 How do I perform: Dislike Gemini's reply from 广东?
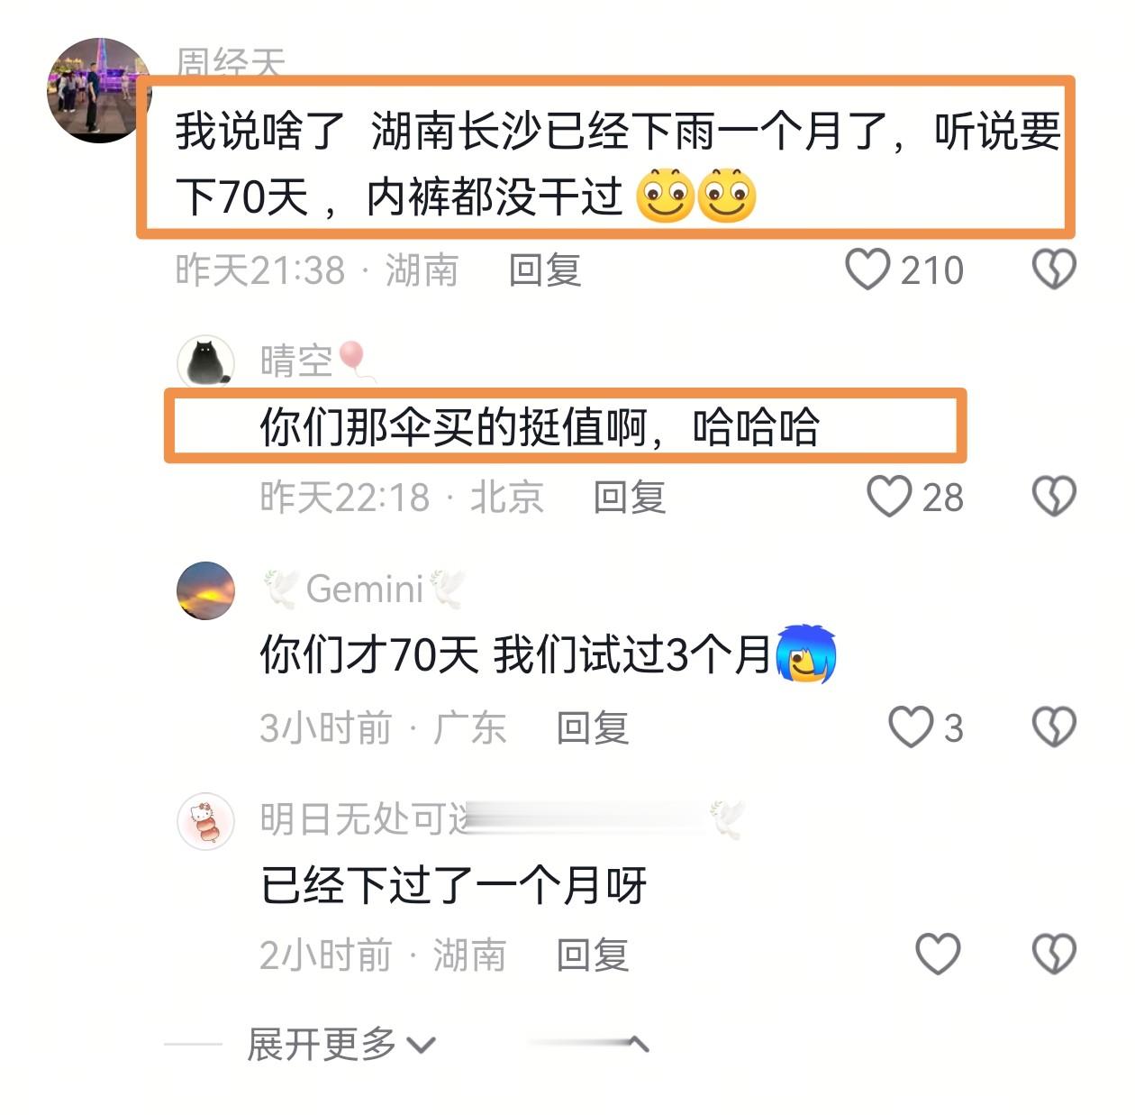pos(1053,727)
